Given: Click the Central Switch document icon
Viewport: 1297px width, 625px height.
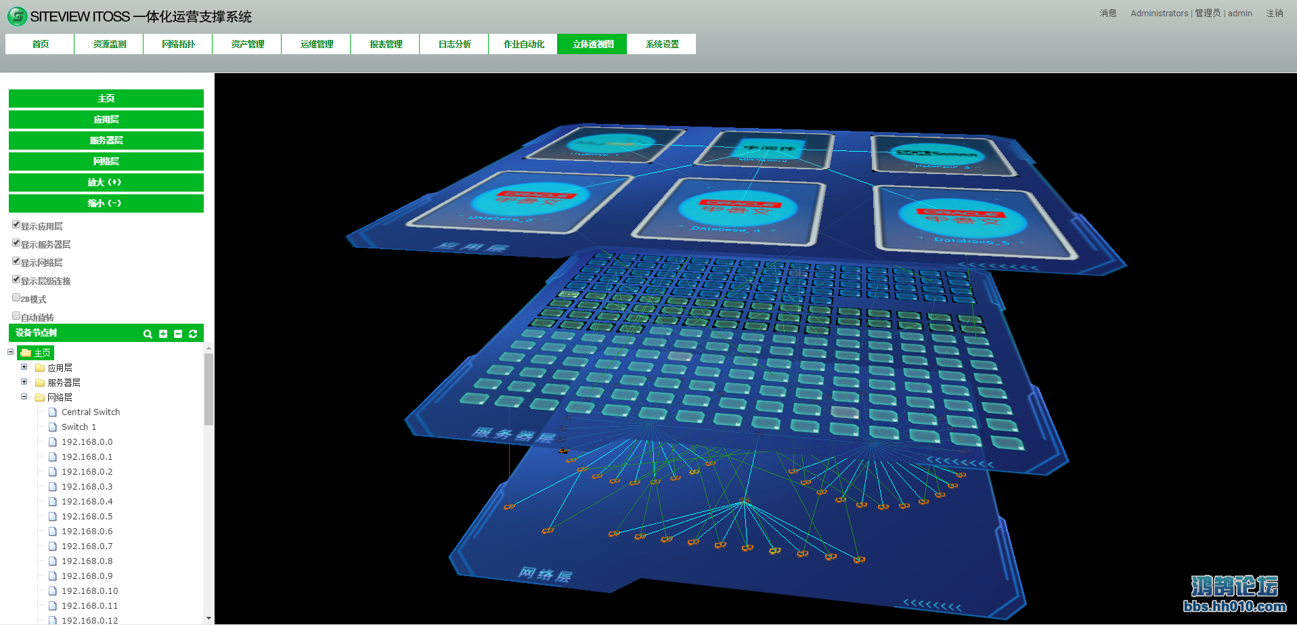Looking at the screenshot, I should 53,412.
